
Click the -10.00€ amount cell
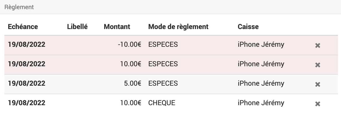click(130, 44)
